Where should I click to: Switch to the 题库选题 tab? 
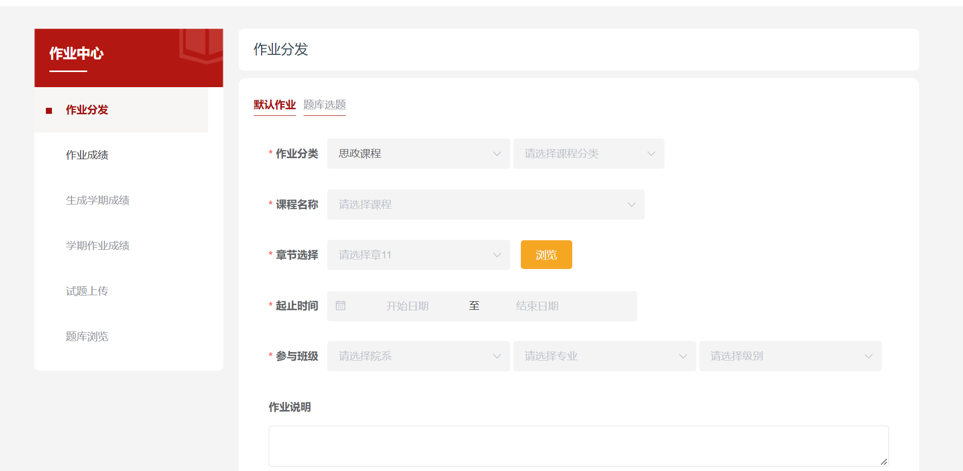pos(325,105)
